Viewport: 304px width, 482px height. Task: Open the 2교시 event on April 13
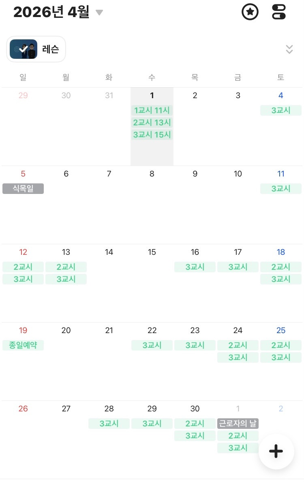click(66, 267)
